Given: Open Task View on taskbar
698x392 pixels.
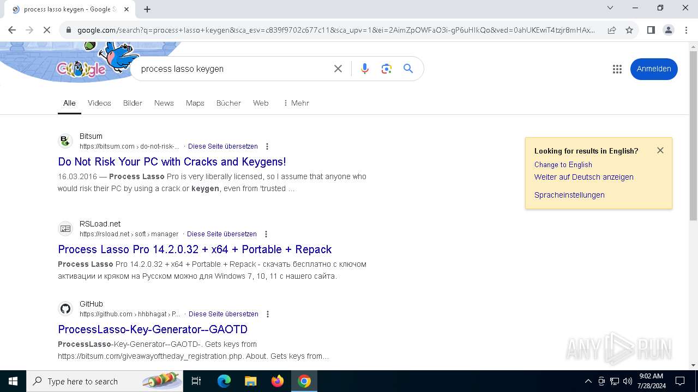Looking at the screenshot, I should (196, 381).
